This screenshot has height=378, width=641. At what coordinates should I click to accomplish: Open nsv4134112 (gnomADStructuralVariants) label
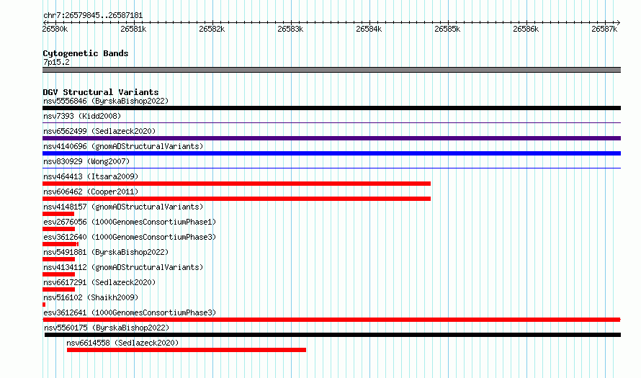pos(123,267)
